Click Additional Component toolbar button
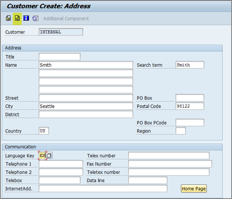The height and width of the screenshot is (199, 232). [x=66, y=19]
